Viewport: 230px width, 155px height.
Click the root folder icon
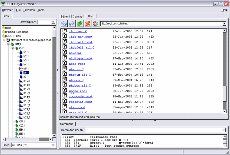(4, 28)
